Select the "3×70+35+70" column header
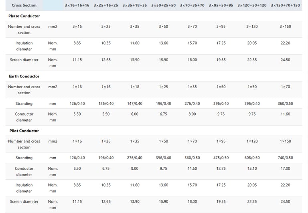The width and height of the screenshot is (308, 213). (192, 5)
